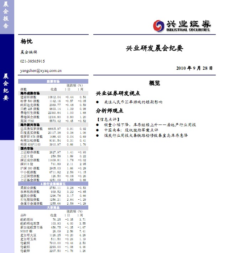Click the 韩国KOSPI100 row label

30,144
